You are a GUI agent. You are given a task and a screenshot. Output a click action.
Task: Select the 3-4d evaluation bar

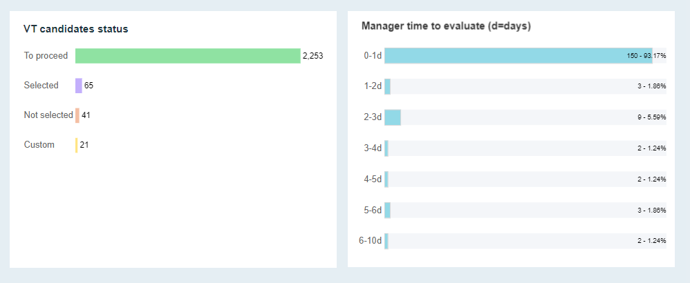click(387, 148)
